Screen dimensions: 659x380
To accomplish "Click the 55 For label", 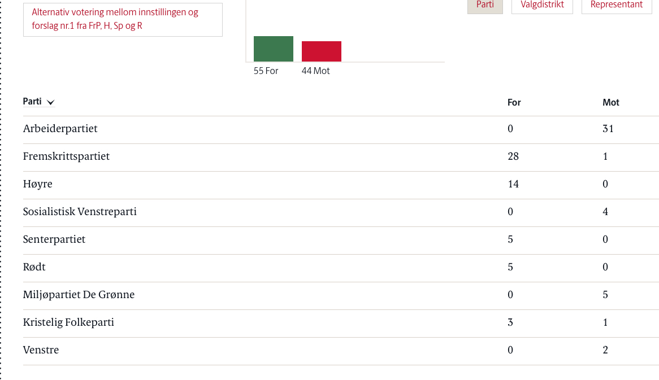I will point(266,71).
